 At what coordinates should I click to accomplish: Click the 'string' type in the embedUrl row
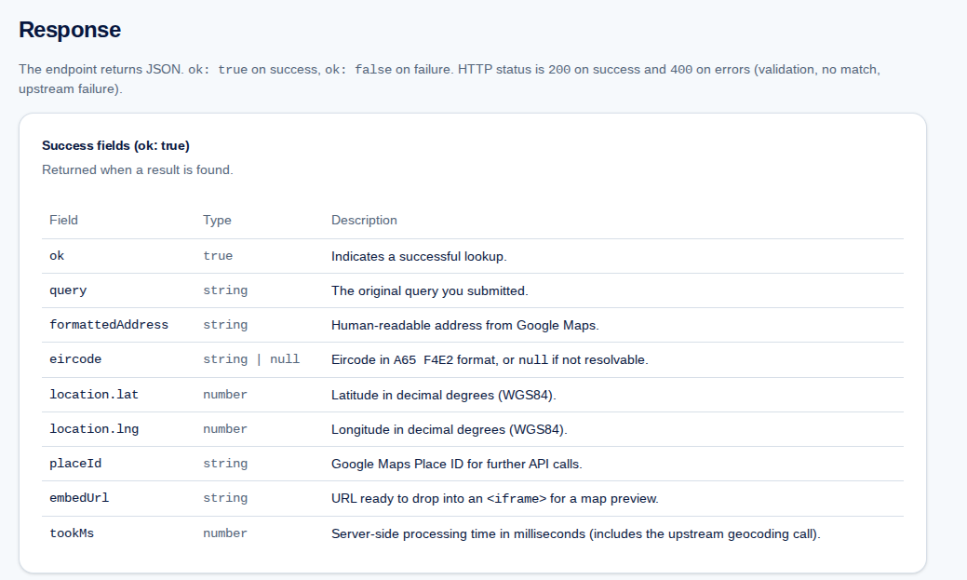point(225,498)
